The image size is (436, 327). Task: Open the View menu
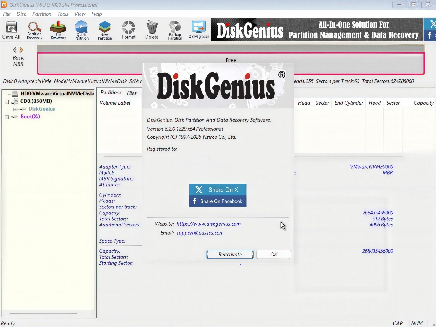click(80, 14)
